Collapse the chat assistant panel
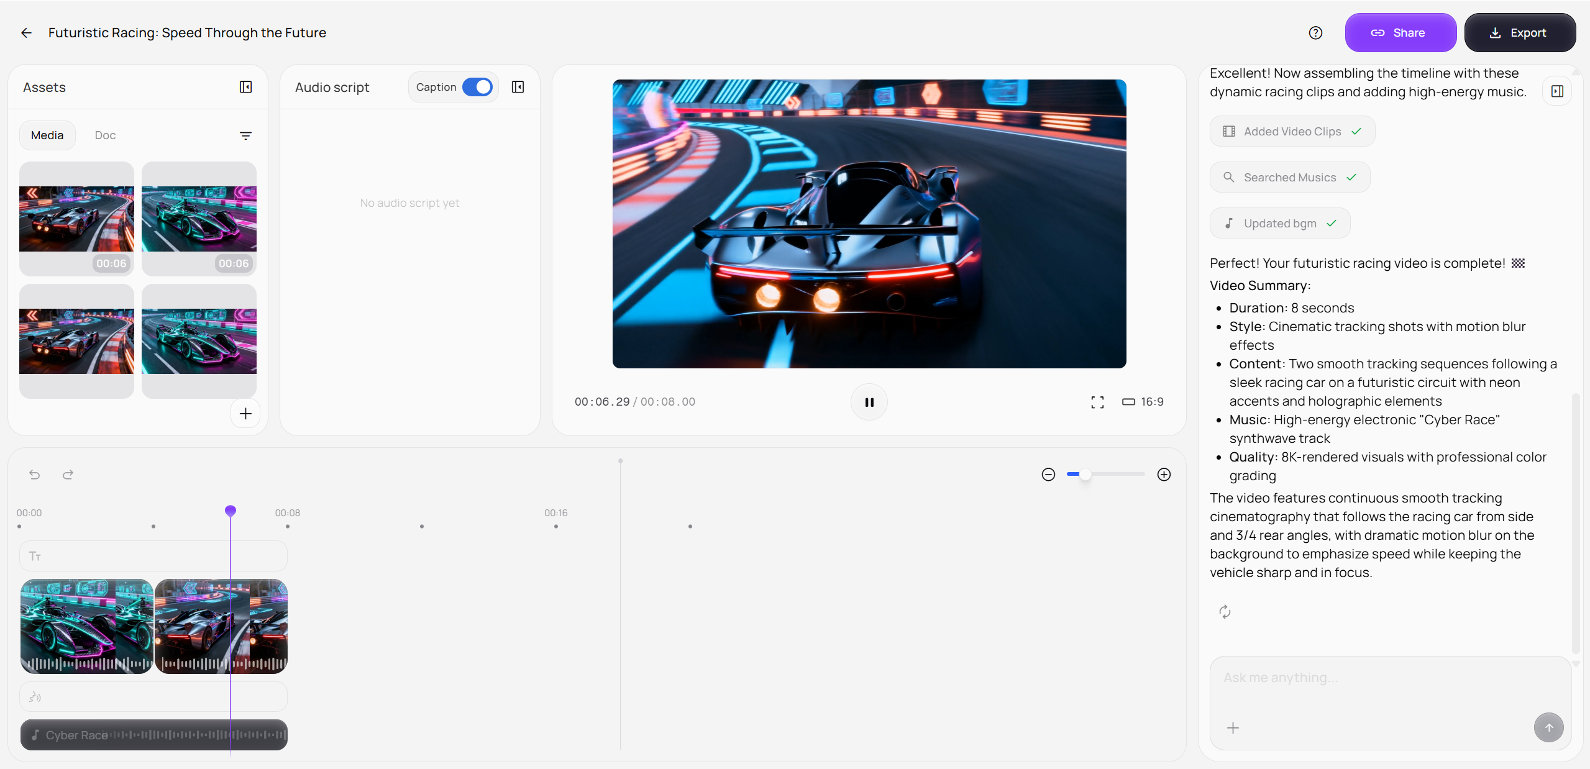 pos(1557,91)
